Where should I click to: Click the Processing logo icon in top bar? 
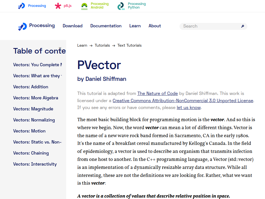[x=22, y=6]
